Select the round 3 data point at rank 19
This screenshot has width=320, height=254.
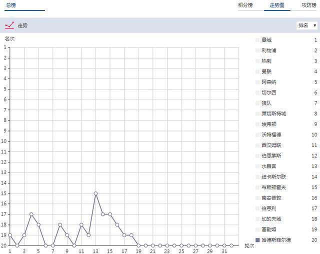click(24, 235)
